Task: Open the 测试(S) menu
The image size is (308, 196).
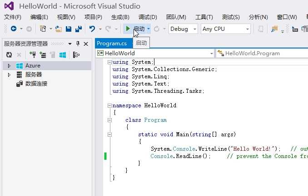Action: click(231, 17)
